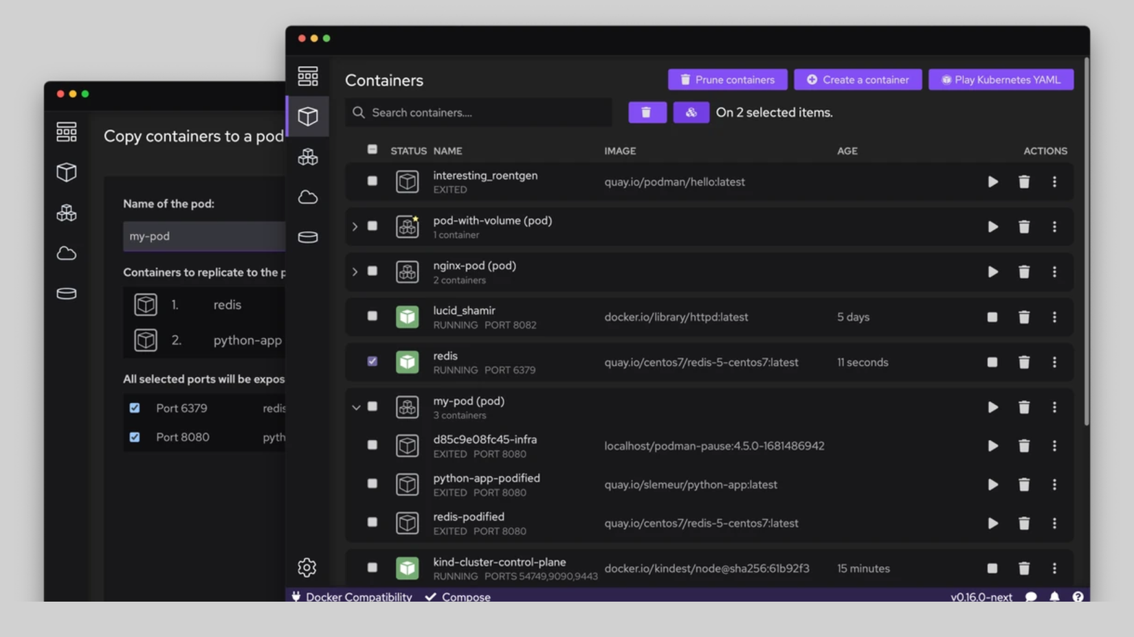
Task: Open the kebab menu for kind-cluster-control-plane
Action: pyautogui.click(x=1055, y=568)
